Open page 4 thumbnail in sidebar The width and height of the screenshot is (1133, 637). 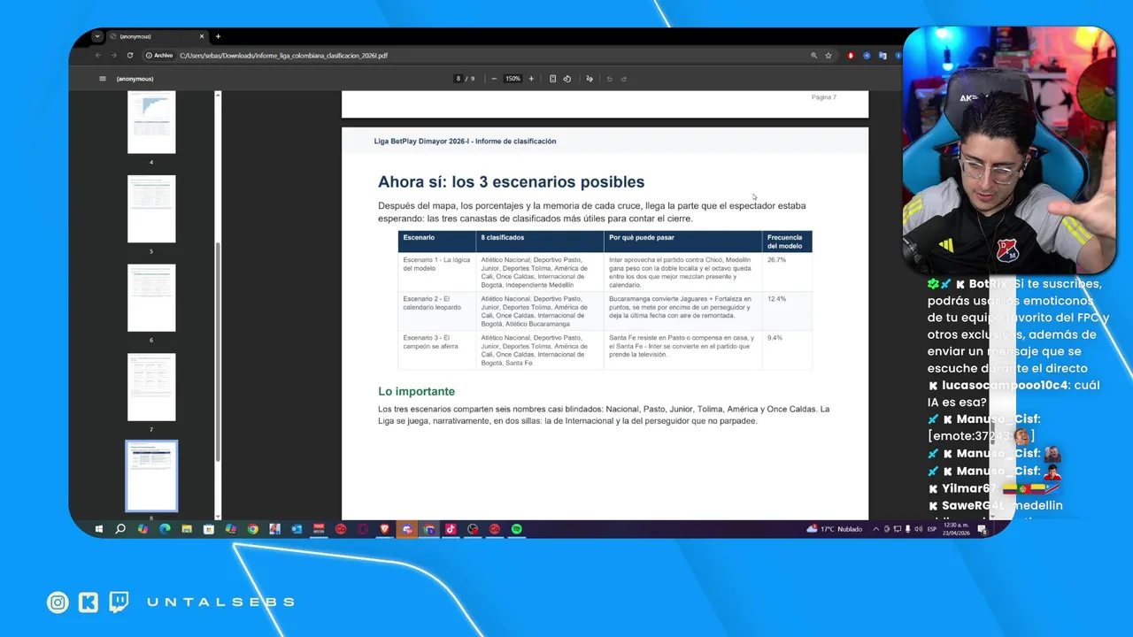pyautogui.click(x=151, y=121)
